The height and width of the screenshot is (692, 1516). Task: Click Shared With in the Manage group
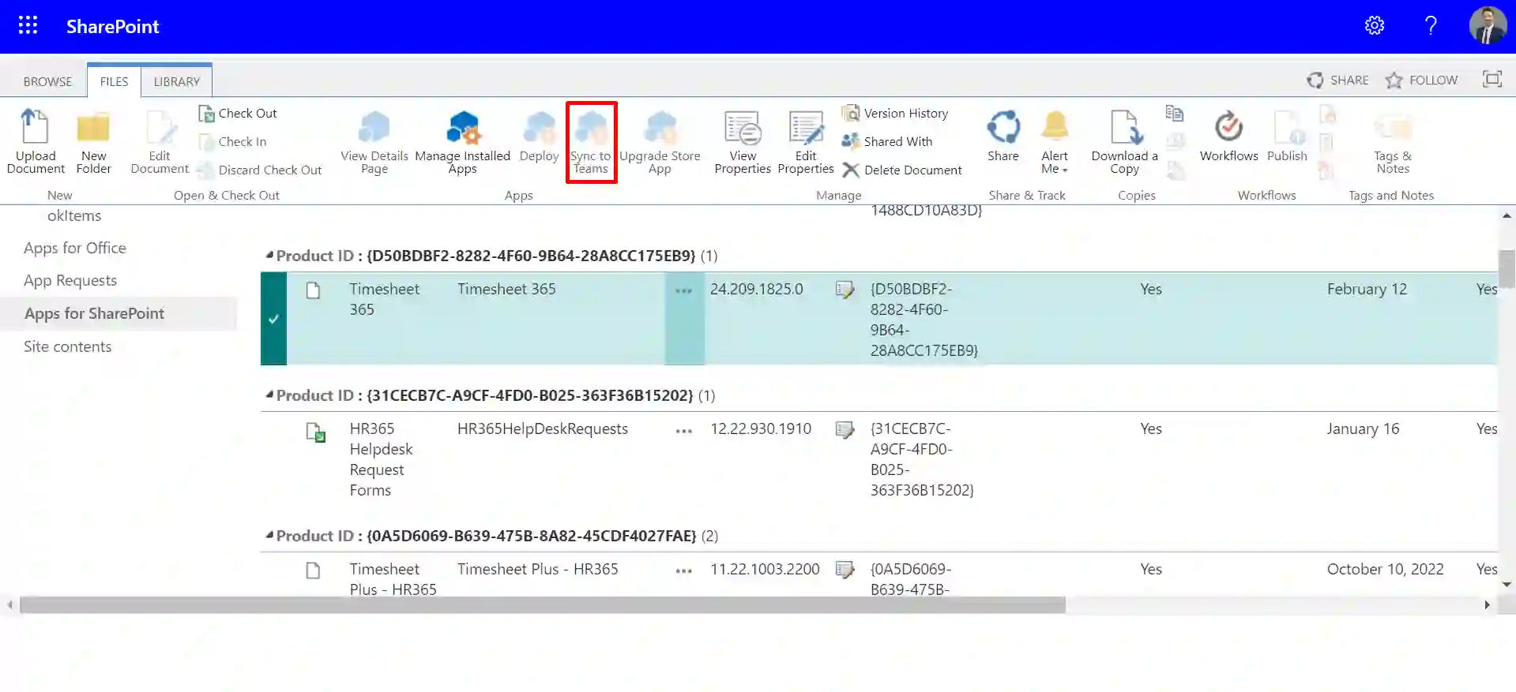pos(887,142)
